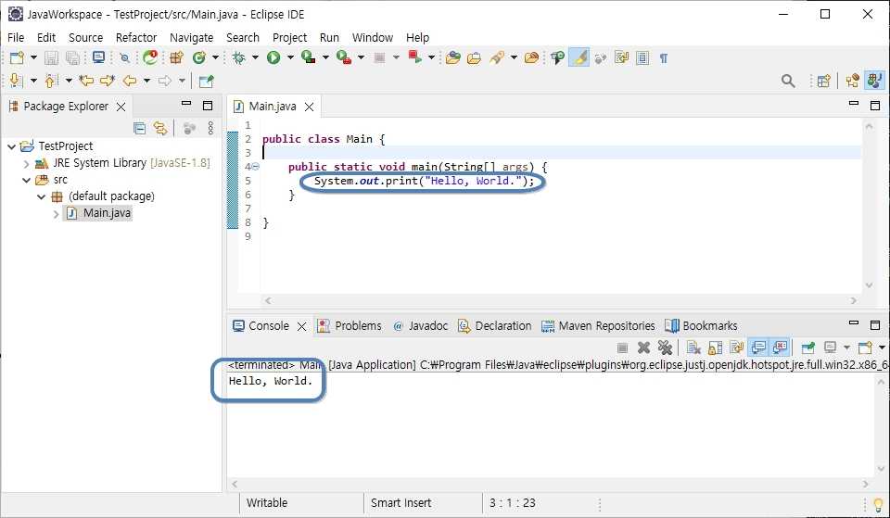Switch to the Java perspective icon
The image size is (890, 518).
click(x=874, y=80)
